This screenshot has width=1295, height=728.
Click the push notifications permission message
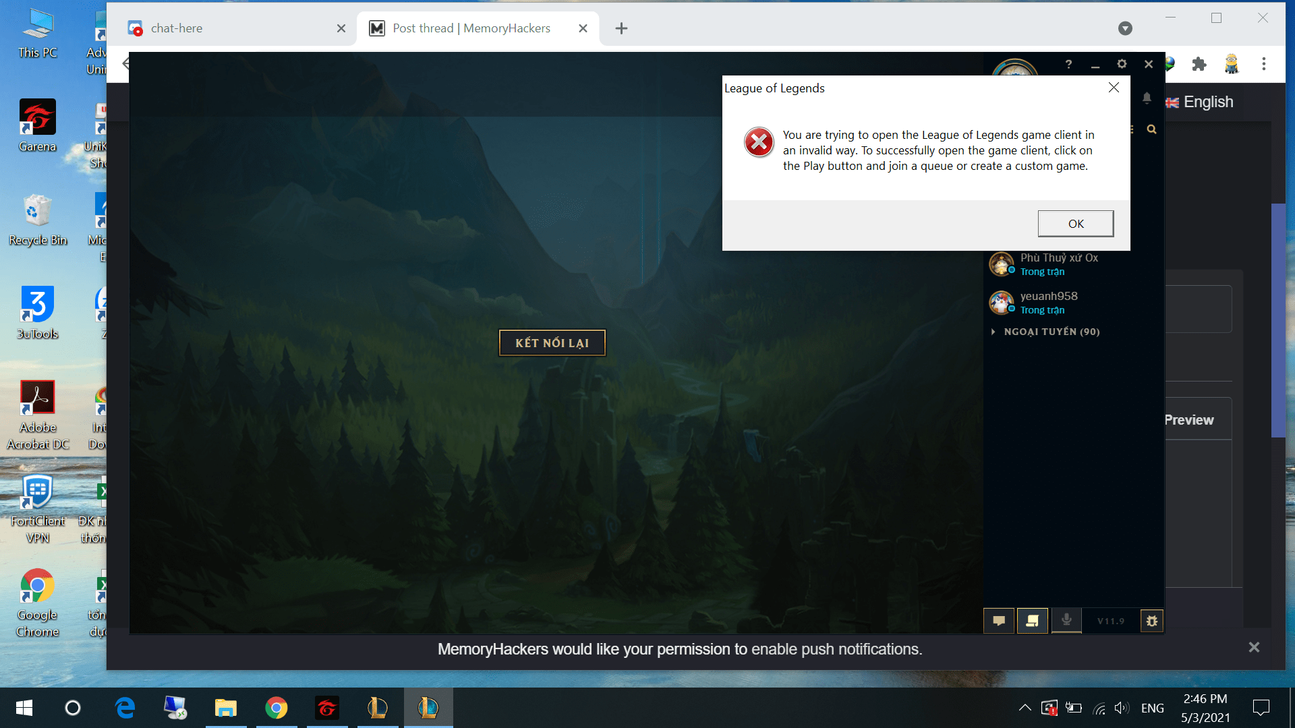[x=680, y=649]
